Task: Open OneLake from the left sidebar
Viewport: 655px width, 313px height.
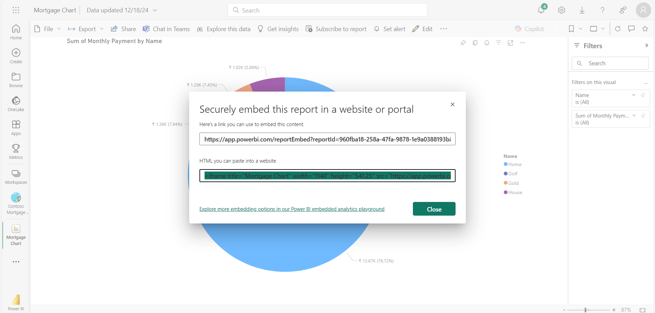Action: 16,104
